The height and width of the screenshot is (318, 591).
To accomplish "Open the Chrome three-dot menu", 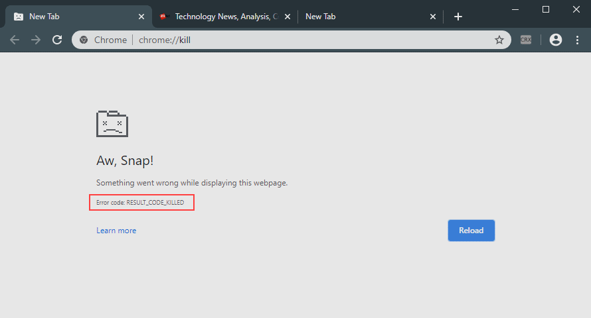I will 577,40.
